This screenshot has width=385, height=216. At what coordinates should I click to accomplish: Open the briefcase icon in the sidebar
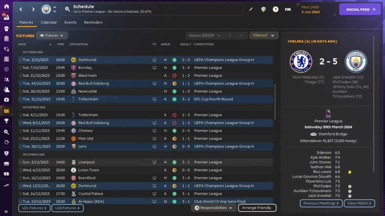6,163
